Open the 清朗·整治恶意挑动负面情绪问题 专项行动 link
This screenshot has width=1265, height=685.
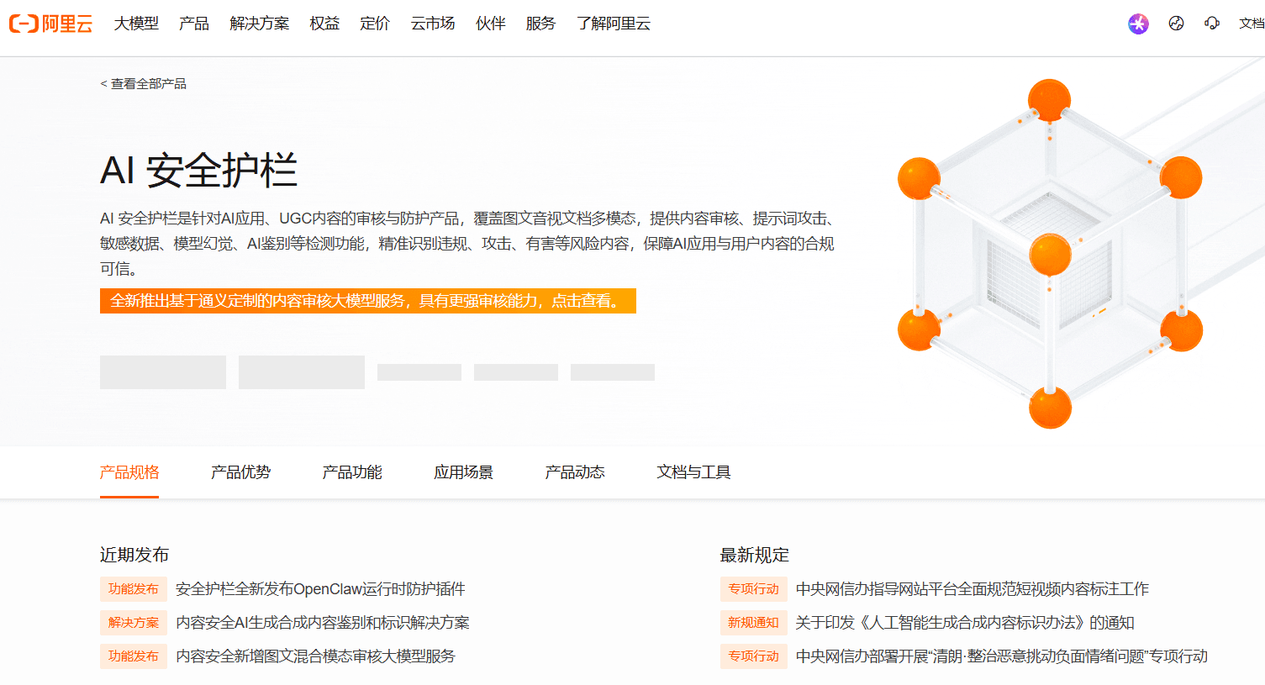pos(1002,656)
